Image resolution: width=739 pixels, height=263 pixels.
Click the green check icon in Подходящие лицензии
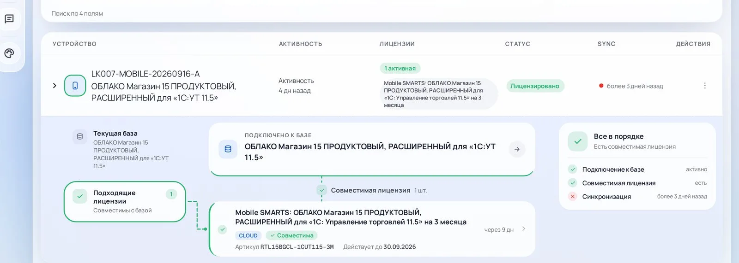[80, 196]
